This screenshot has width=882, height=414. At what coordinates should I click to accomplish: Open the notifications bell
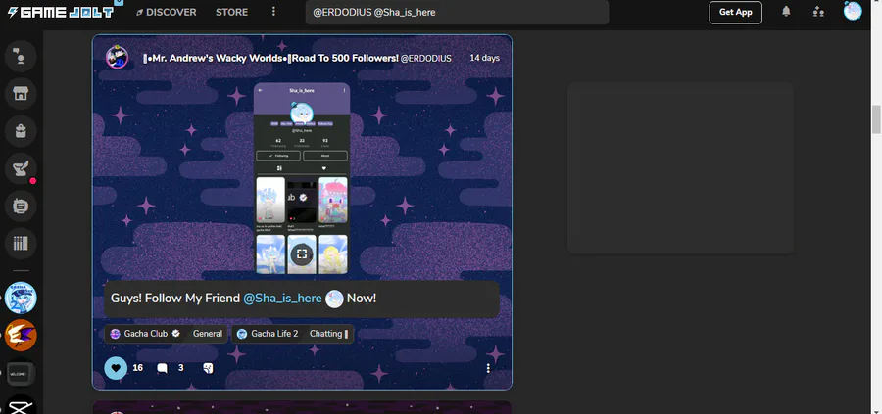coord(786,11)
